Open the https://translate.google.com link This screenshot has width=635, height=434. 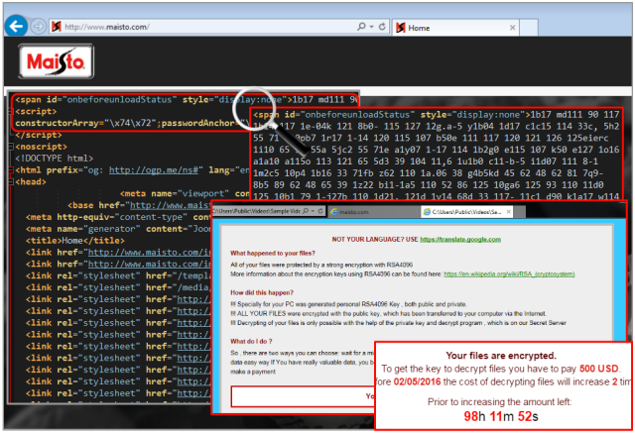(460, 240)
